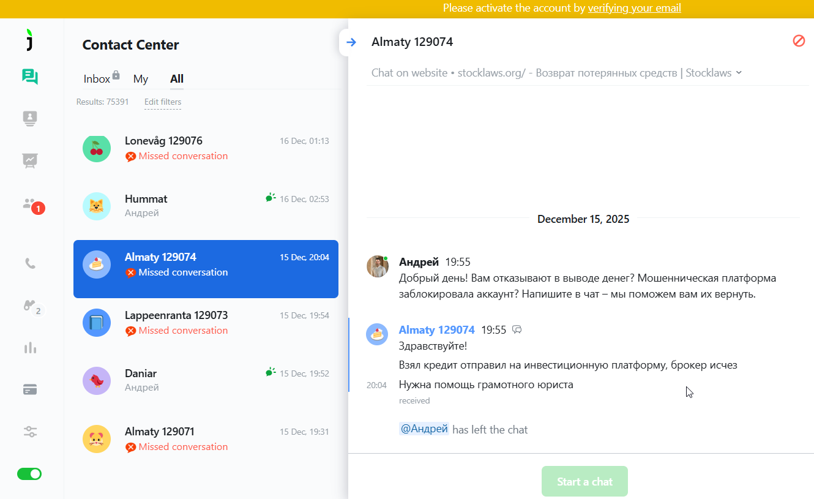814x499 pixels.
Task: Open the chats inbox sidebar icon
Action: (x=30, y=77)
